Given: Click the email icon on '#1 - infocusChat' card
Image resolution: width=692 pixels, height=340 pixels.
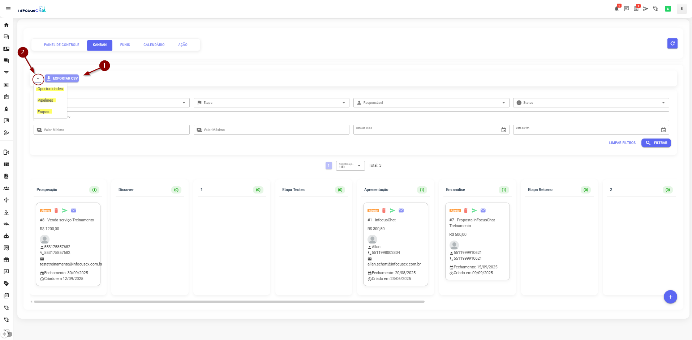Looking at the screenshot, I should click(401, 211).
